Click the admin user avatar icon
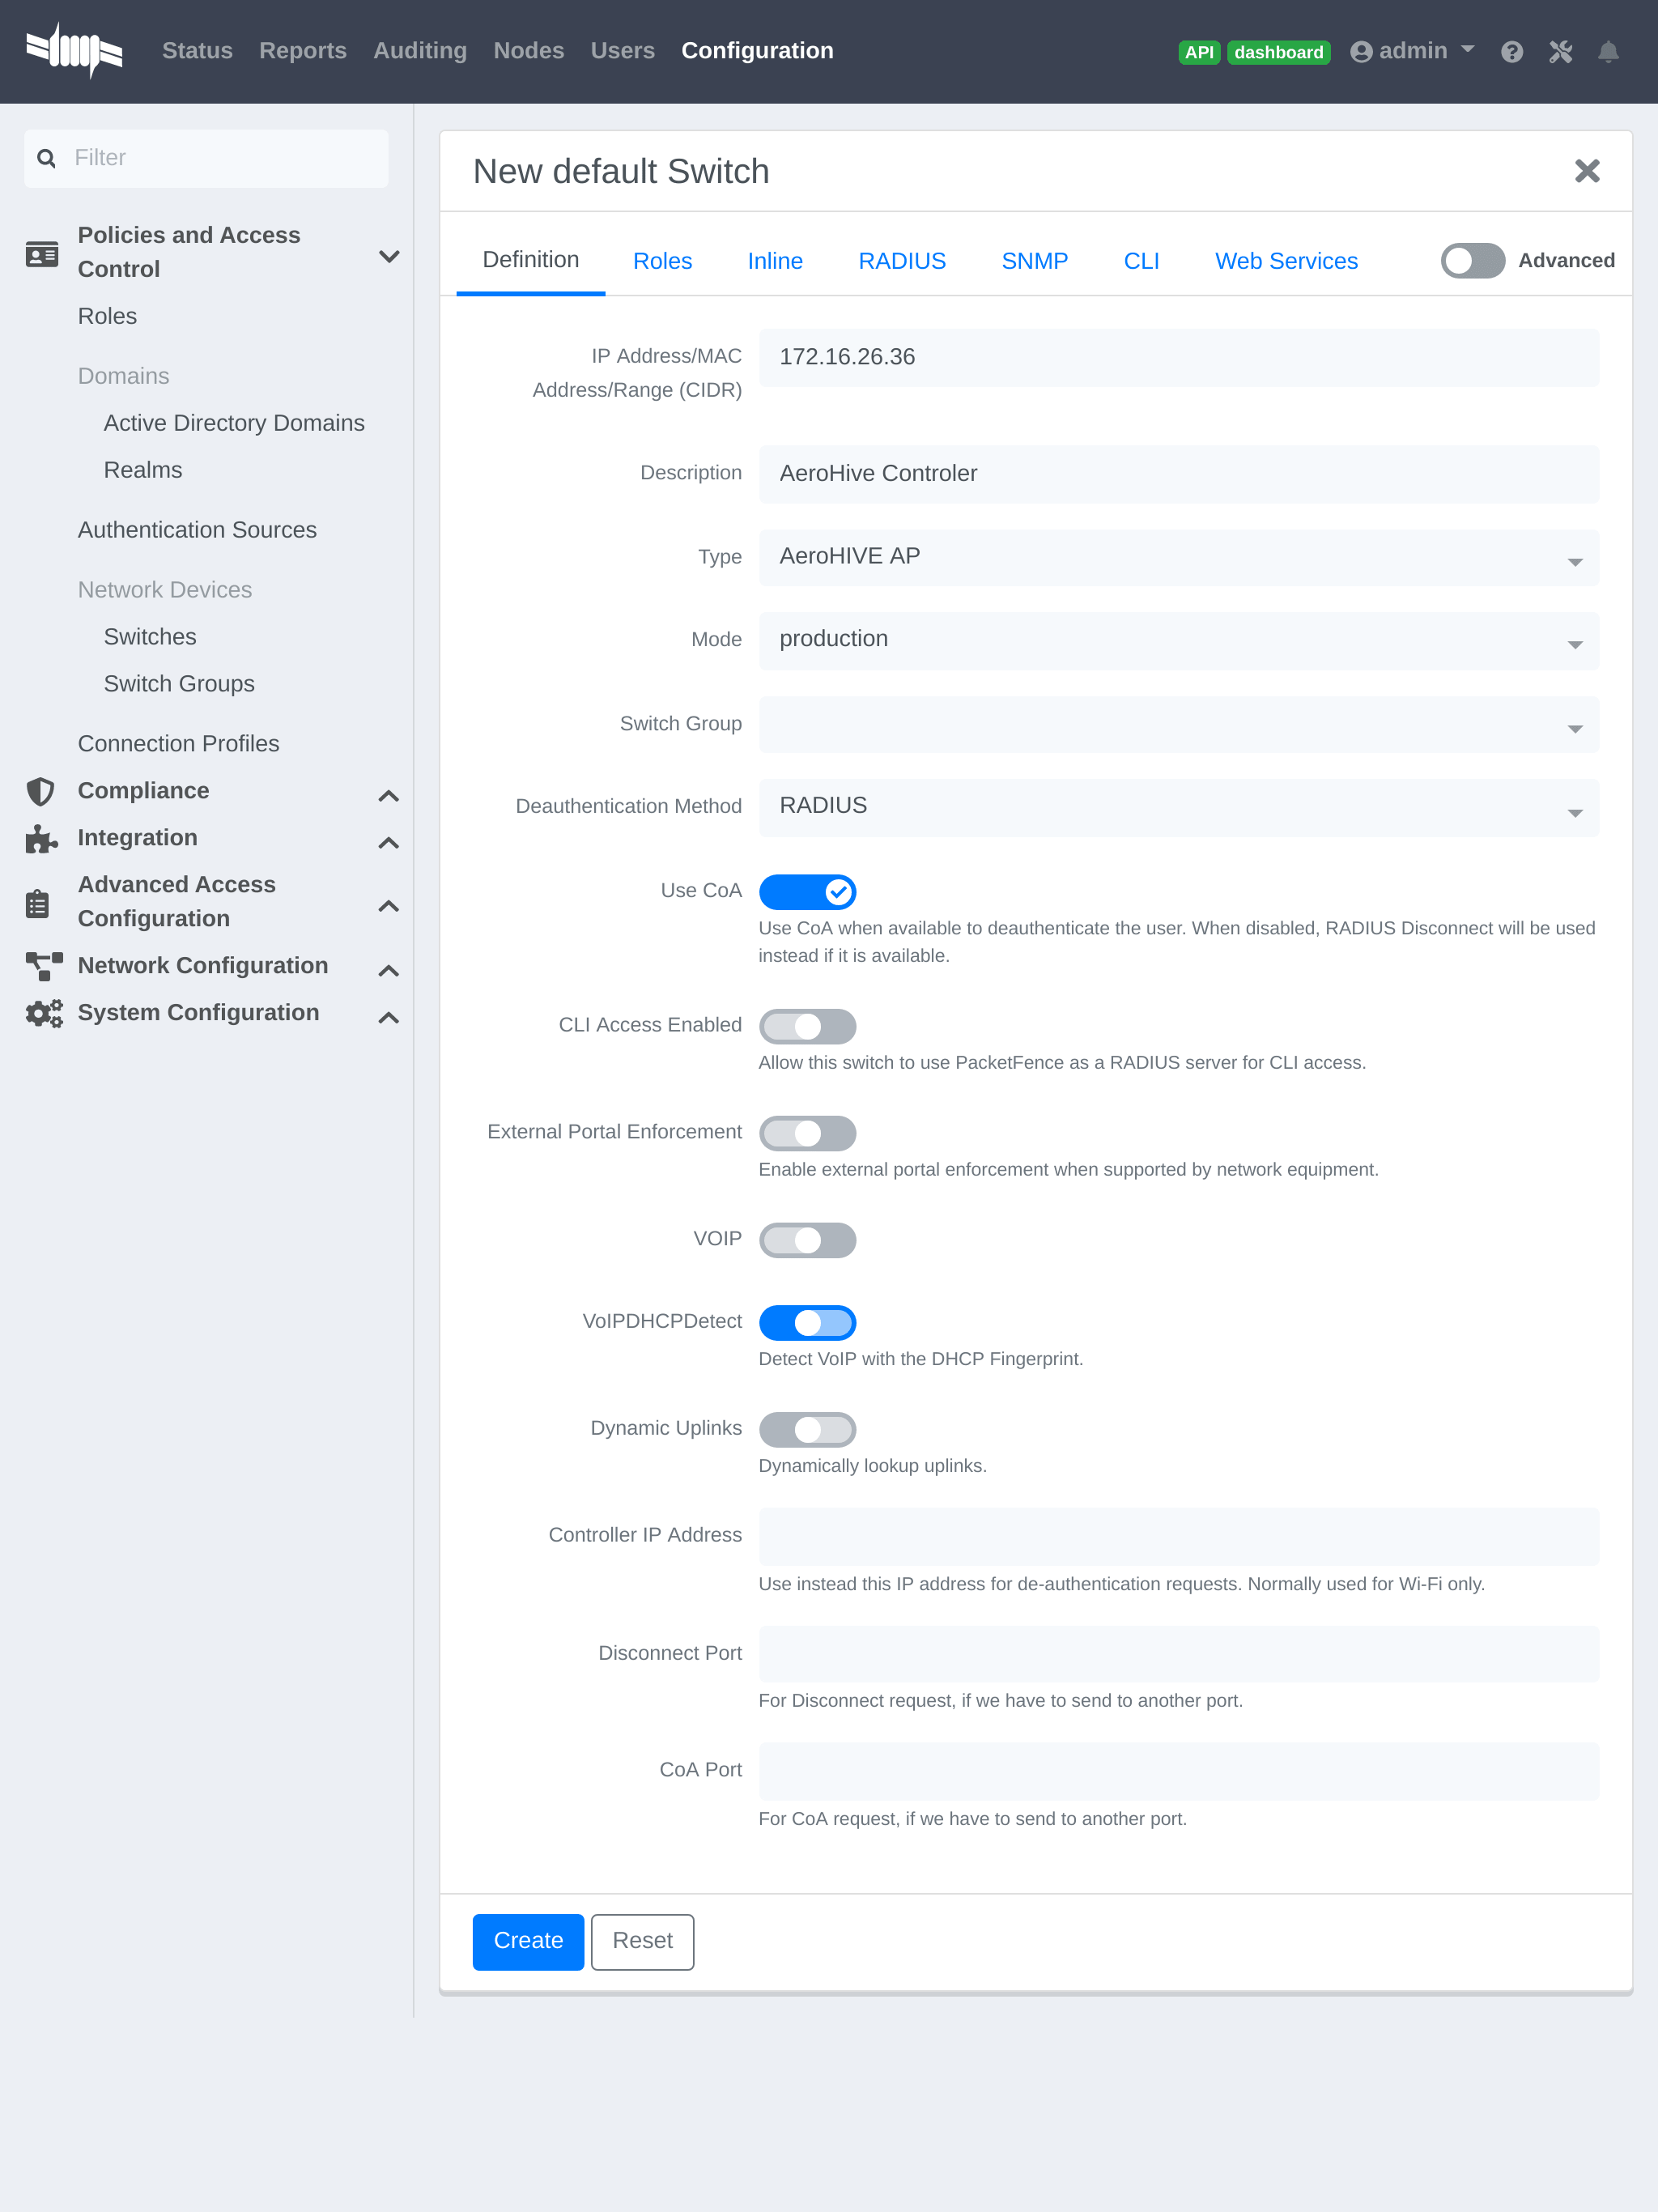 click(1361, 52)
